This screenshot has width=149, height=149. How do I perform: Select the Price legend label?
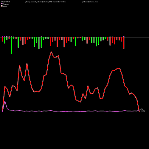coord(5,7)
